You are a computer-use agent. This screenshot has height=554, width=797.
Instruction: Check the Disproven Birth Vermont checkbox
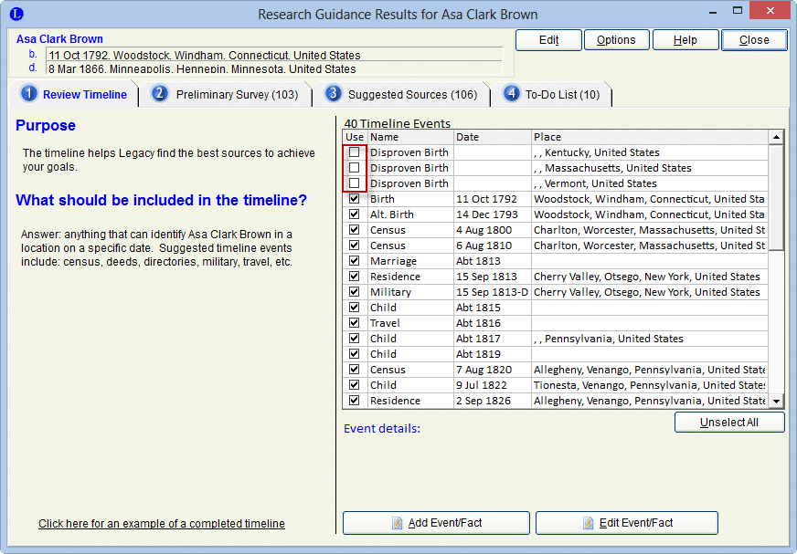(355, 183)
